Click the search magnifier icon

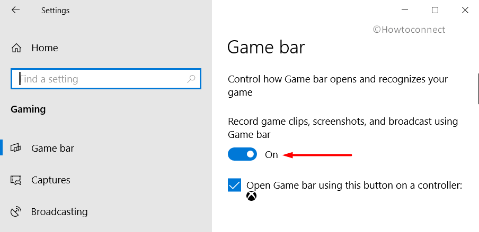pos(191,79)
